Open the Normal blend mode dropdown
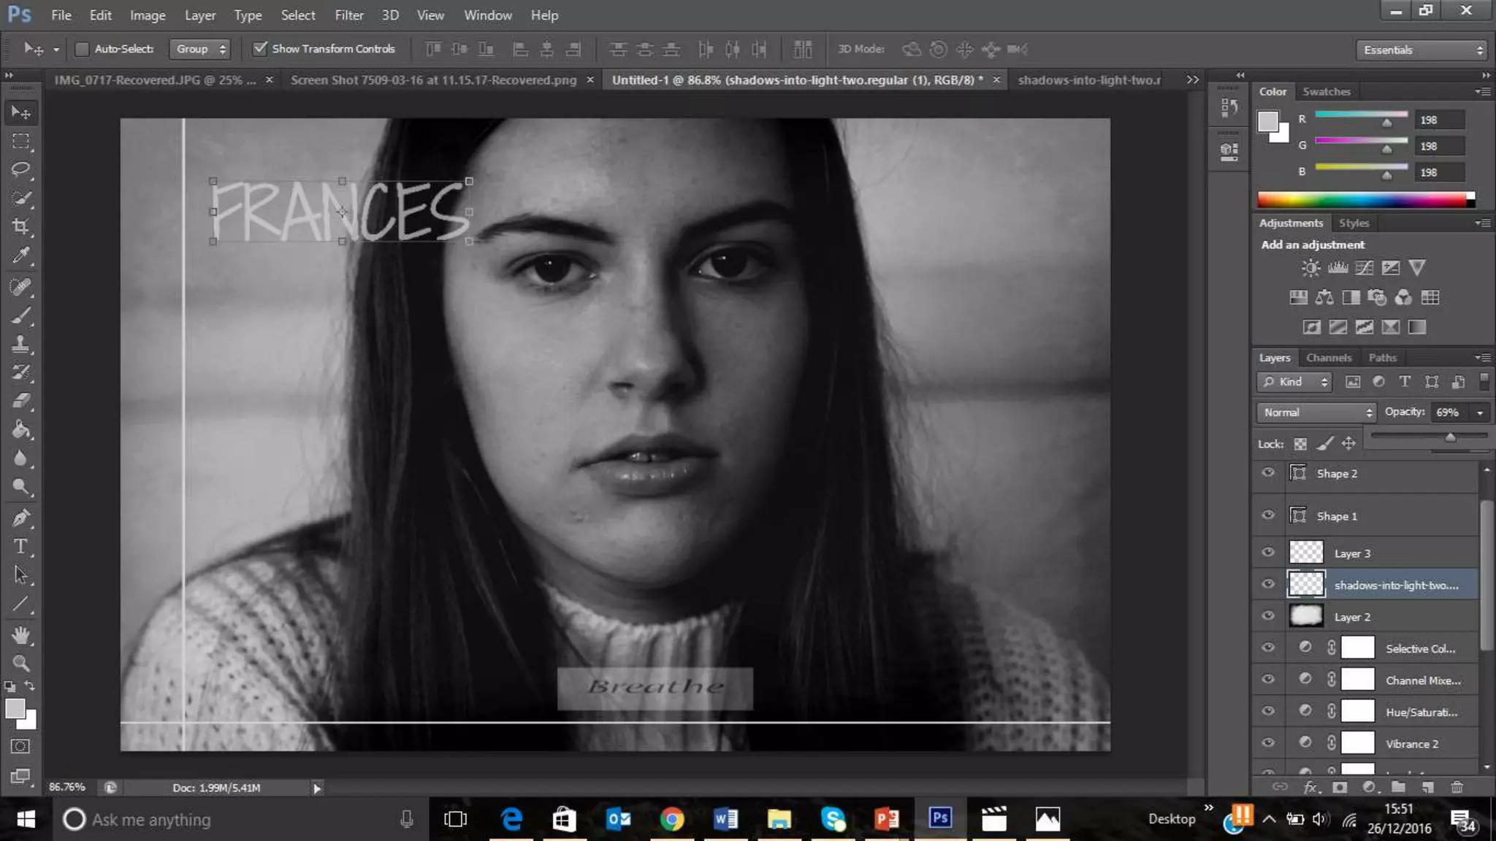Screen dimensions: 1496x841 [x=1316, y=412]
